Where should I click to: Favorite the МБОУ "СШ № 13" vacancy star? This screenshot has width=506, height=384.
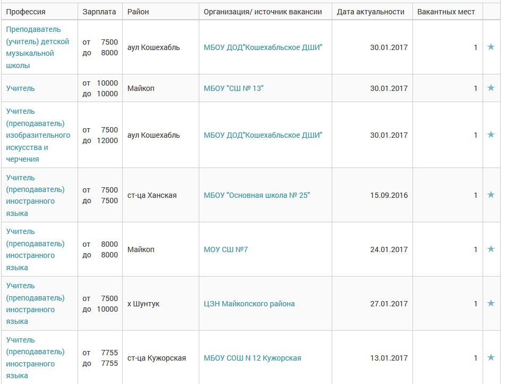point(491,88)
